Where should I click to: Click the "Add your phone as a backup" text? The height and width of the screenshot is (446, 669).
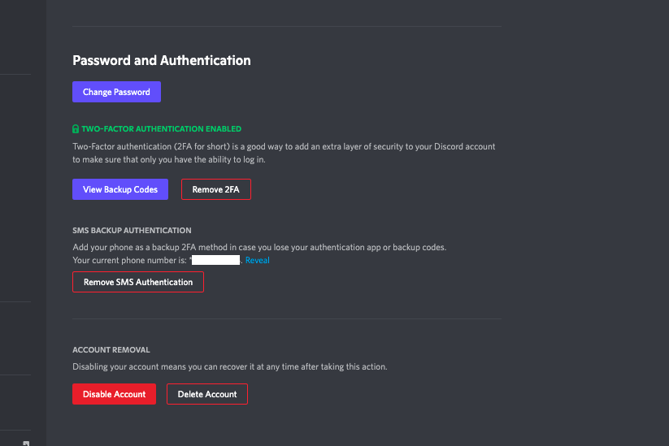point(134,247)
